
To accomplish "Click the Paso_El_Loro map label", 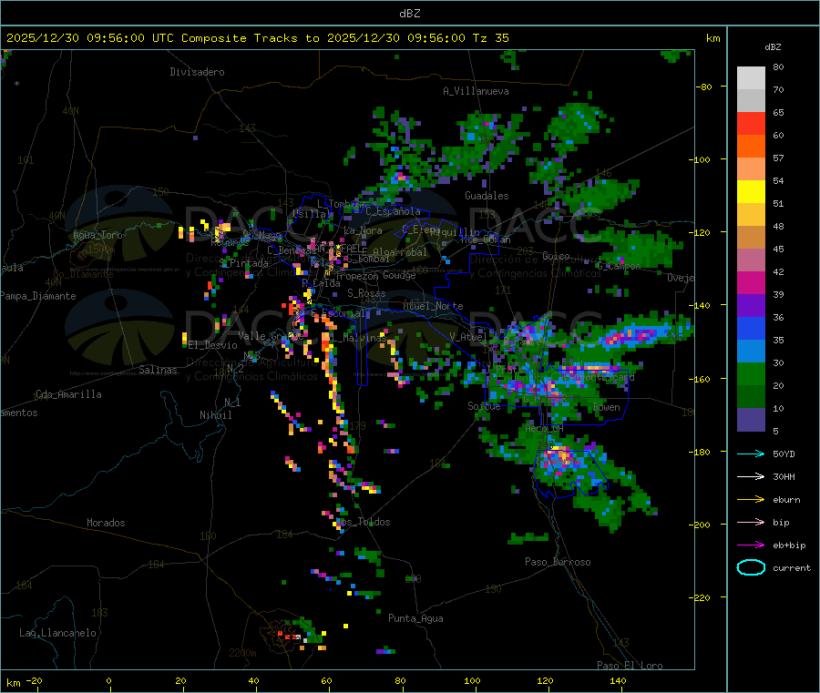I will 630,666.
